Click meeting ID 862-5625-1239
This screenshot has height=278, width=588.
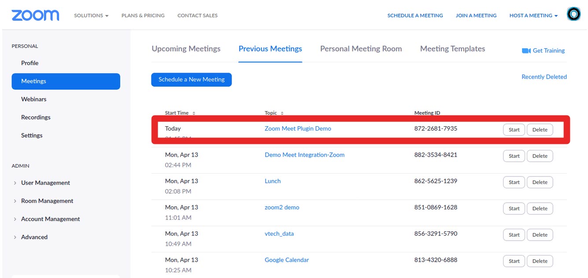click(x=436, y=181)
